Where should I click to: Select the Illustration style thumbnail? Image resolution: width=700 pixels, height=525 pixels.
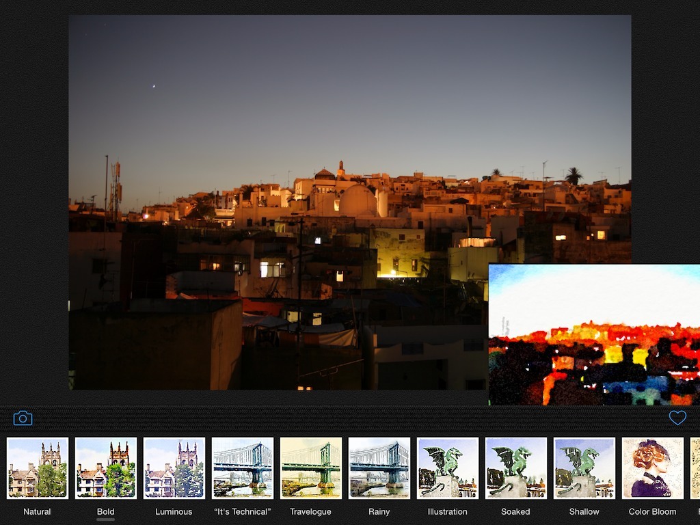pos(447,468)
